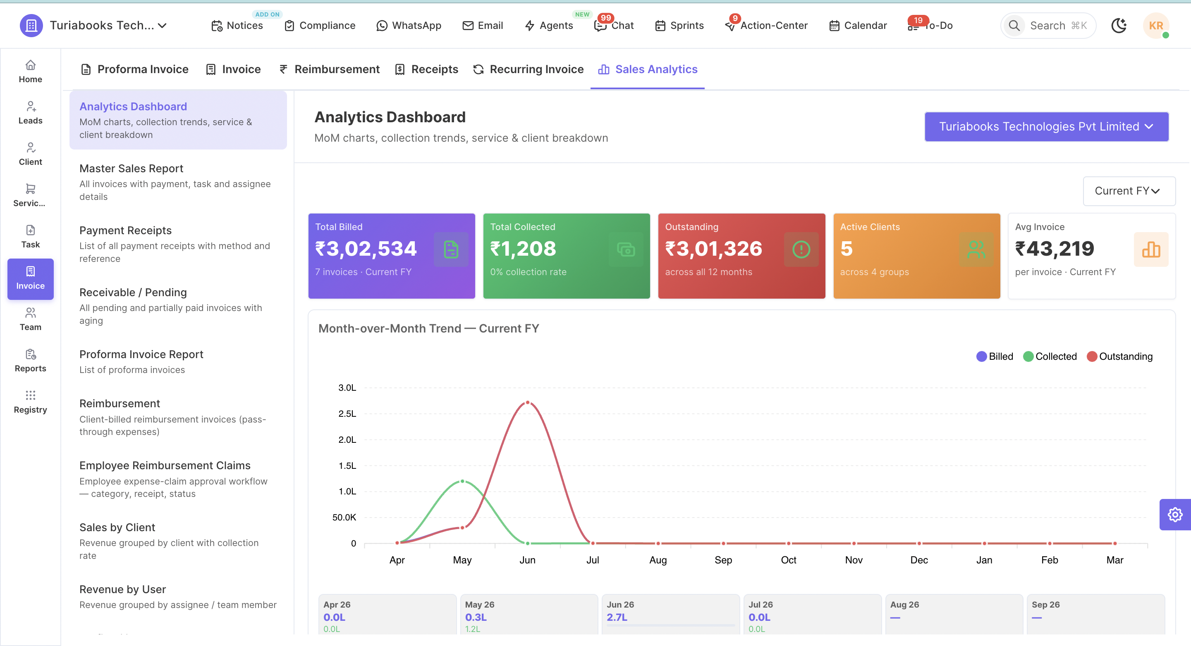Click the Search input field
The image size is (1191, 646).
(x=1048, y=25)
